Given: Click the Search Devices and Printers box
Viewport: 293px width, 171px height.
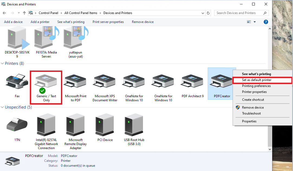Looking at the screenshot, I should click(x=238, y=13).
